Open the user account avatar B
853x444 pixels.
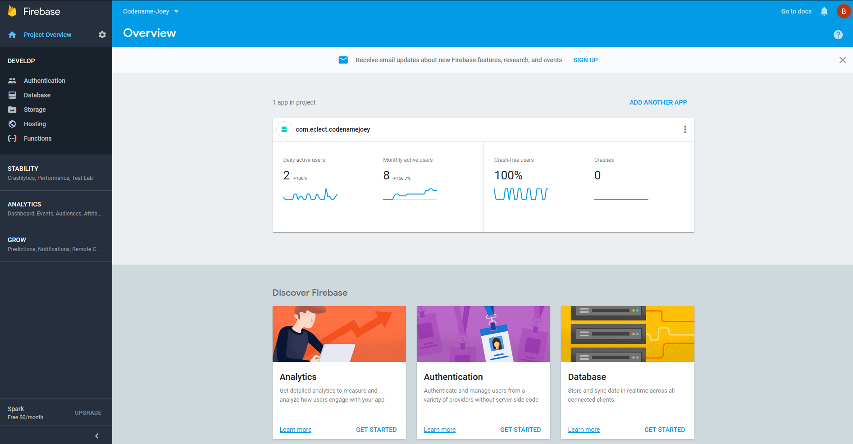pos(844,11)
